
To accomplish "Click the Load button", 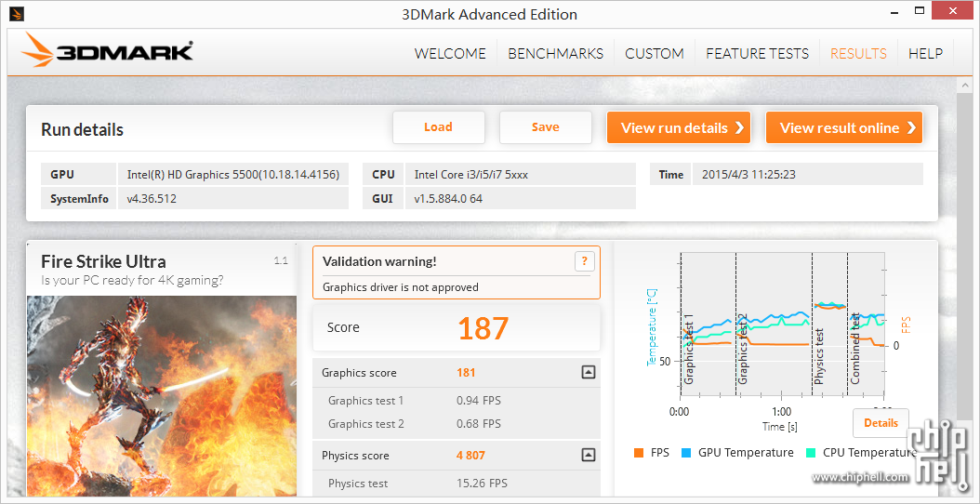I will tap(438, 127).
